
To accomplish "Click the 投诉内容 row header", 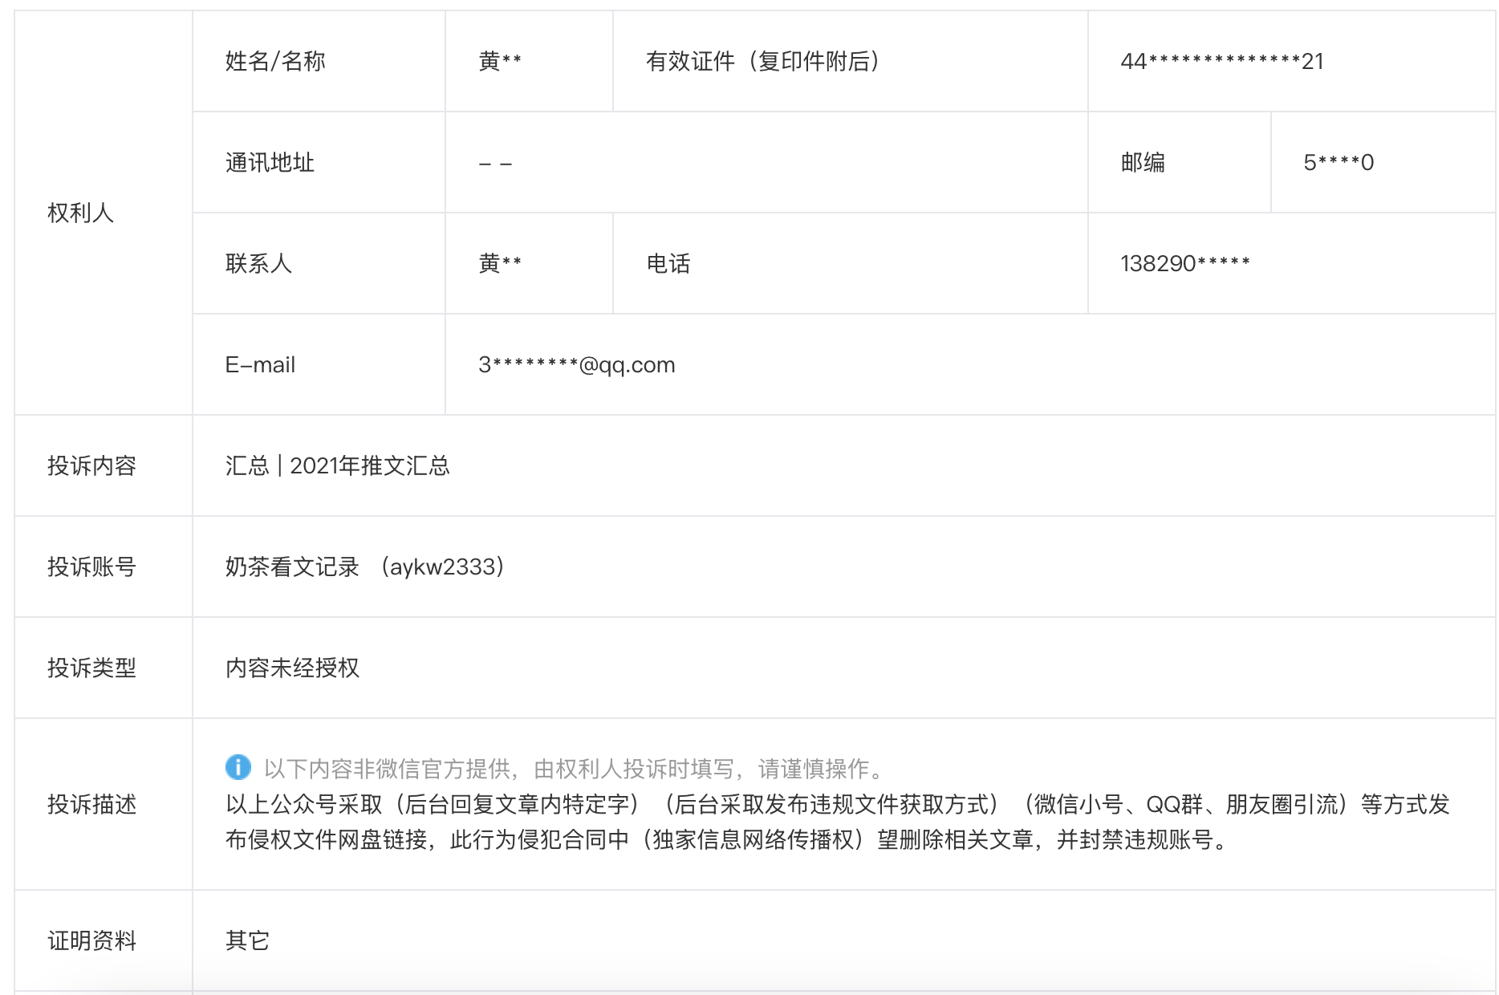I will [92, 465].
